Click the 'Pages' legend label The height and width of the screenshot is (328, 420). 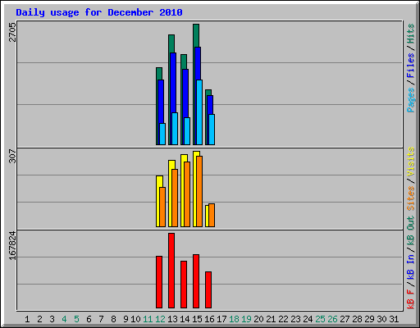[410, 100]
